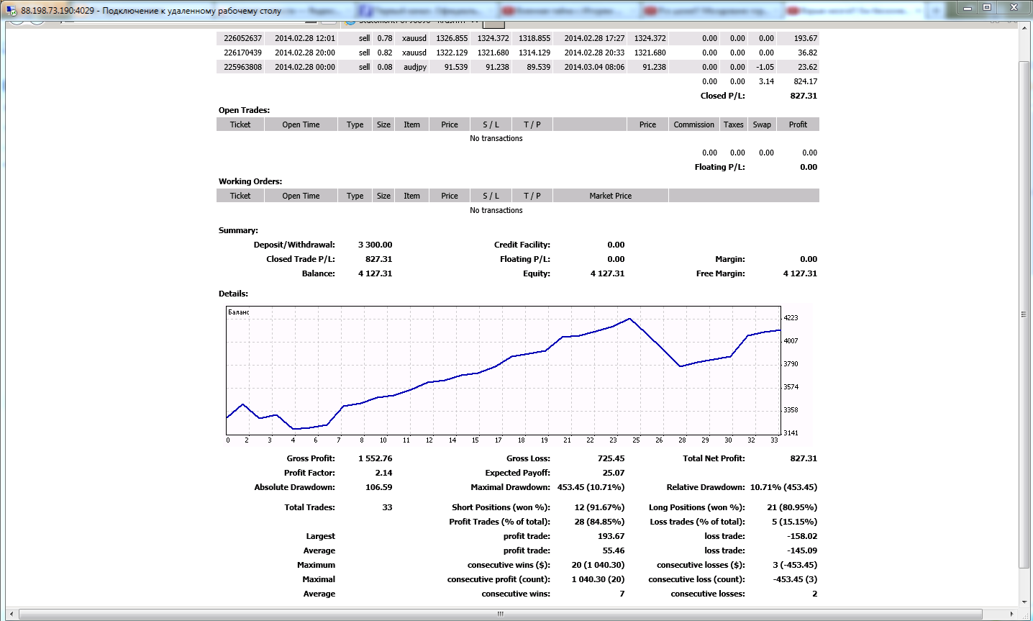This screenshot has width=1033, height=621.
Task: Click the Floating P/L label under Open Trades
Action: [720, 167]
